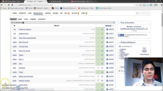
Task: Click the grid icon beside All problems
Action: [x=23, y=22]
